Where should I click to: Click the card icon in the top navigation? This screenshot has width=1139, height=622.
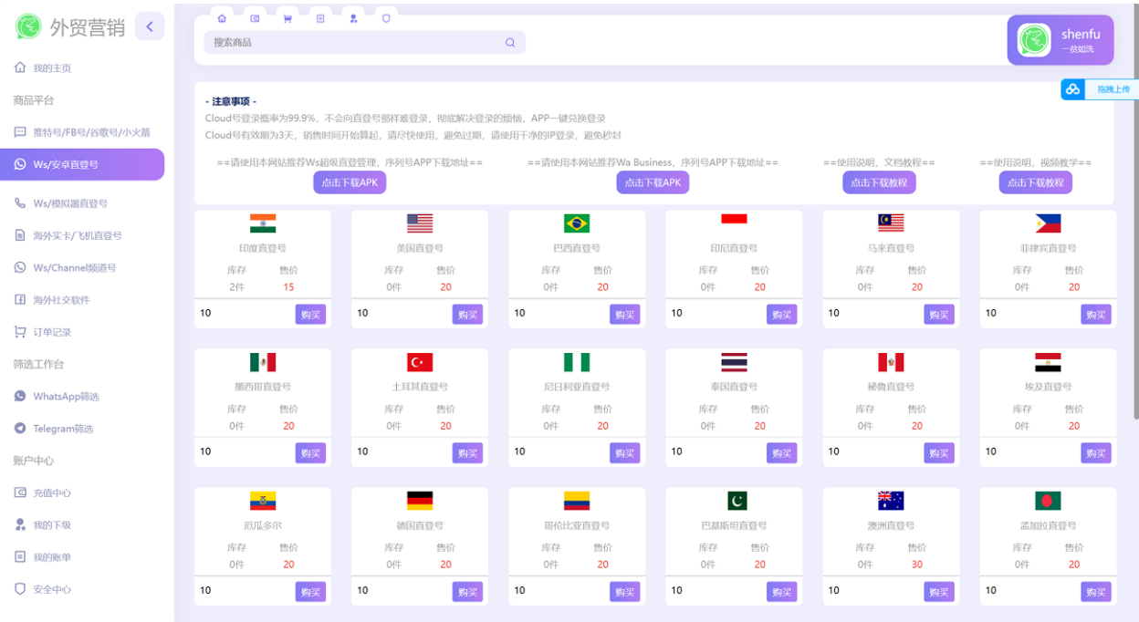[x=255, y=18]
